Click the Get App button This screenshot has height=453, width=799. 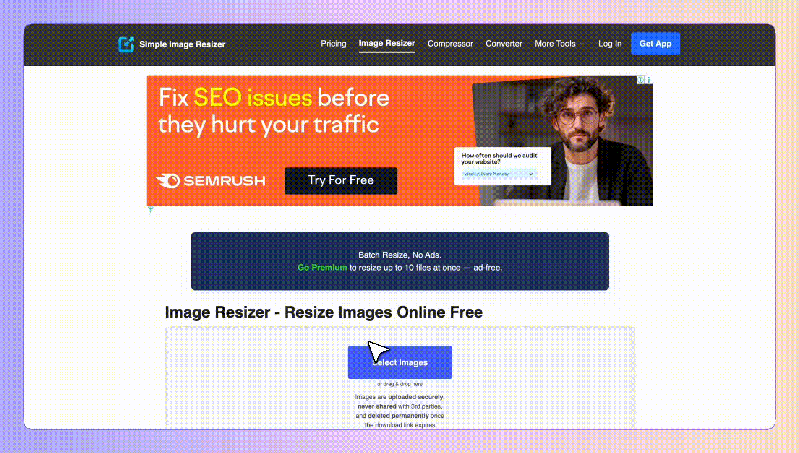click(x=655, y=44)
